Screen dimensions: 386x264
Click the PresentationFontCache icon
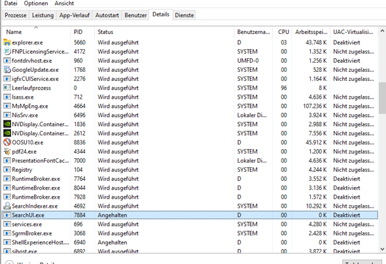click(x=7, y=161)
